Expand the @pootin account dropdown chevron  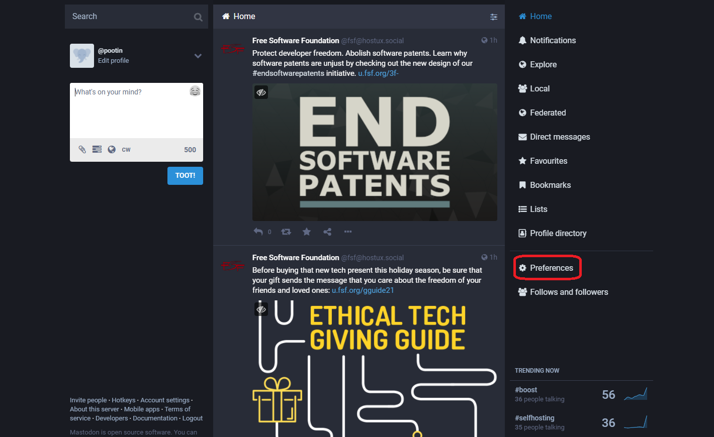(198, 56)
